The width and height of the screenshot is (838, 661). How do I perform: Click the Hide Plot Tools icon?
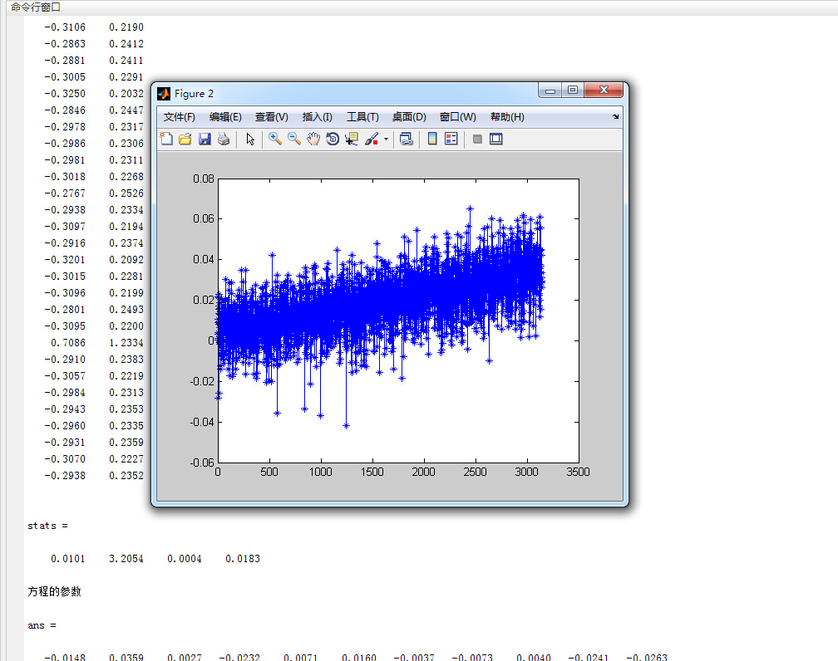coord(477,140)
